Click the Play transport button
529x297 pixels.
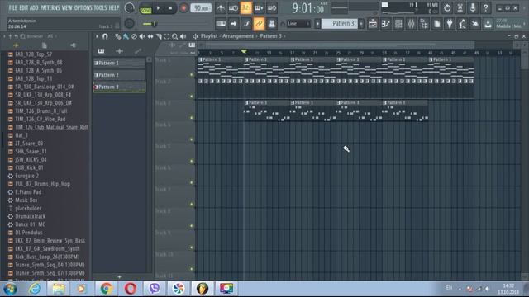[158, 8]
